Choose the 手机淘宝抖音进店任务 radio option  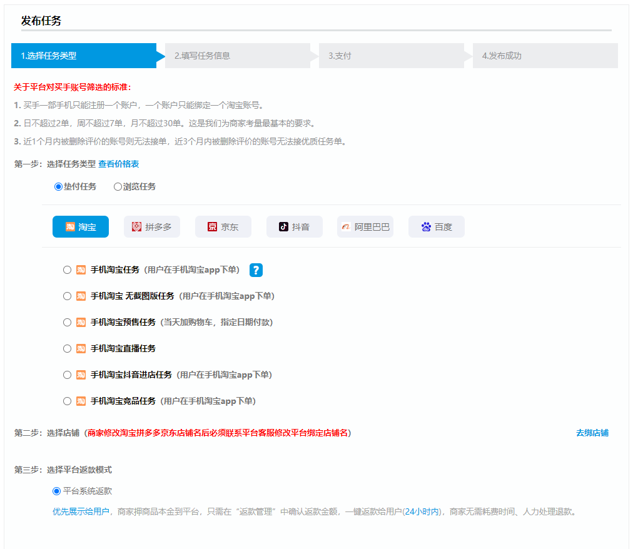[67, 375]
